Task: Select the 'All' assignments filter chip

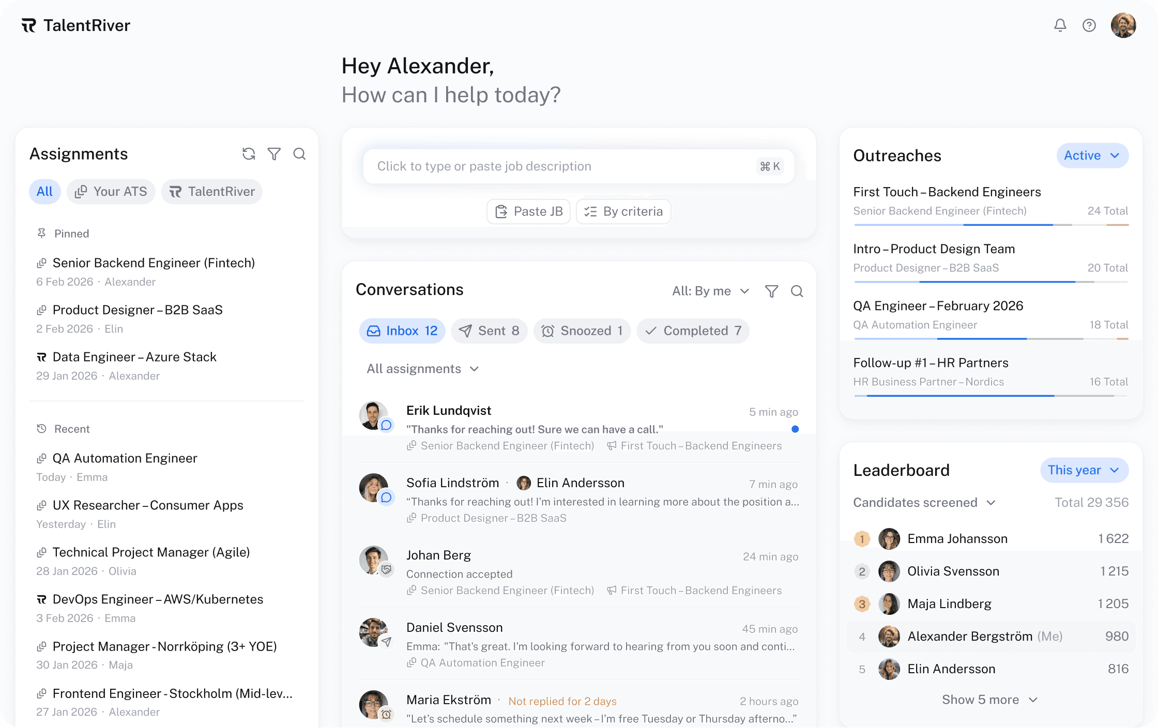Action: pyautogui.click(x=44, y=191)
